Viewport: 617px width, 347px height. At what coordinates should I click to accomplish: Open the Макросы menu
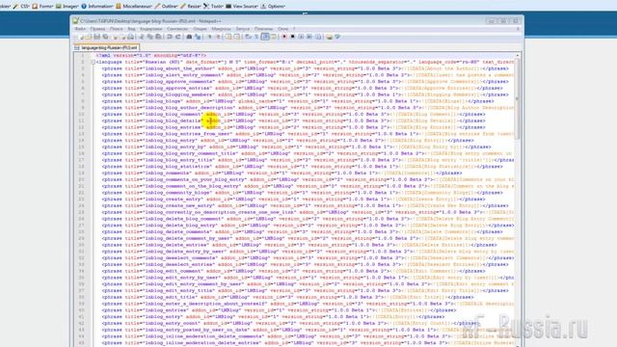click(221, 29)
